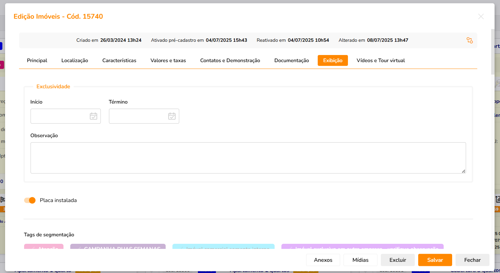The width and height of the screenshot is (500, 273).
Task: Open the Vídeos e Tour virtual tab
Action: (381, 60)
